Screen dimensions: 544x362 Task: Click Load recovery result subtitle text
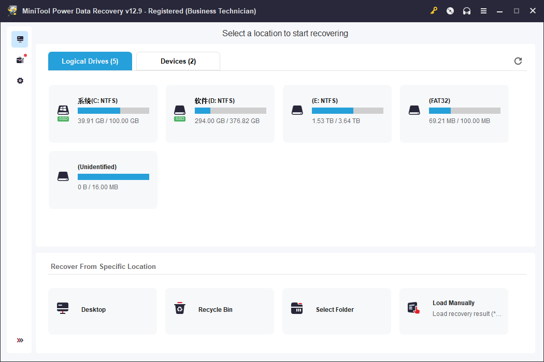click(467, 314)
